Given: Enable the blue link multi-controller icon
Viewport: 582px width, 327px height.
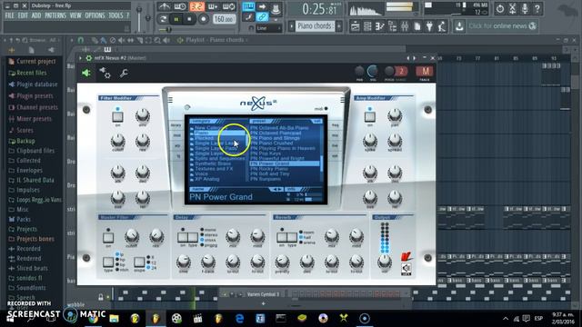Looking at the screenshot, I should click(x=262, y=16).
